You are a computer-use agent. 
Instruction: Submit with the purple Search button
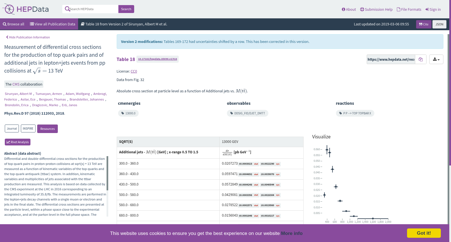126,9
